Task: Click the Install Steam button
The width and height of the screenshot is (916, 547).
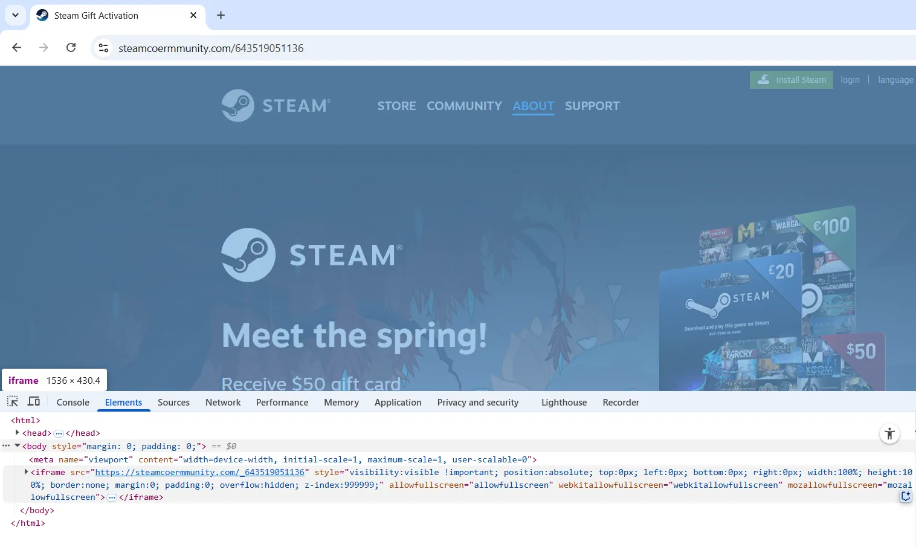Action: 792,80
